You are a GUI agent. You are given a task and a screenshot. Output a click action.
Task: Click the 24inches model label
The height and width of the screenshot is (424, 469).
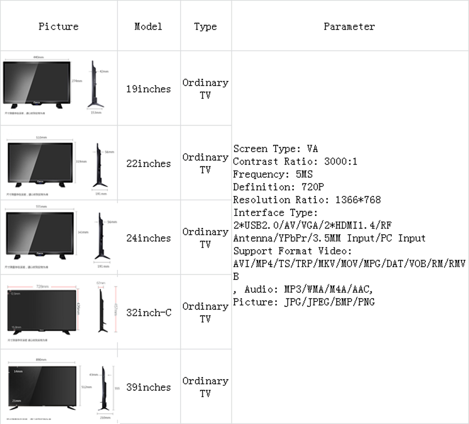pos(149,238)
